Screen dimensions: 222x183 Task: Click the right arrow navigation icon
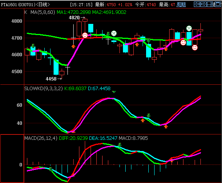coord(203,4)
